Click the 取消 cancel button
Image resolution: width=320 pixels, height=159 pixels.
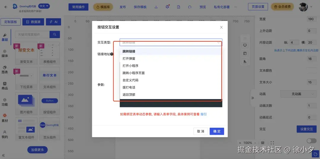201,131
